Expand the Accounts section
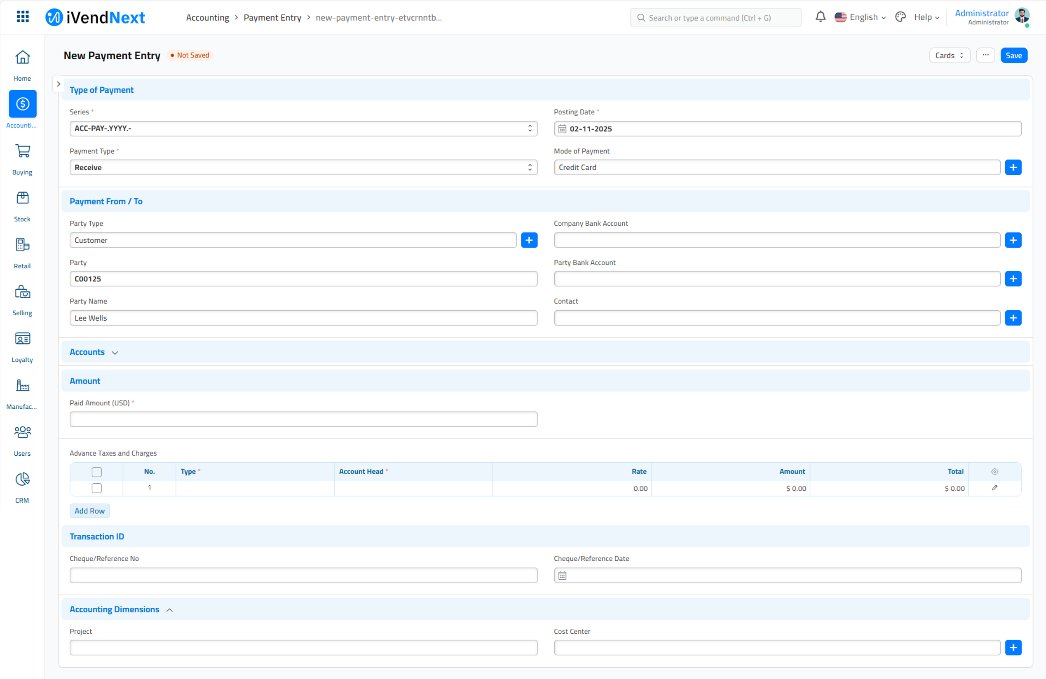The height and width of the screenshot is (679, 1046). point(94,352)
